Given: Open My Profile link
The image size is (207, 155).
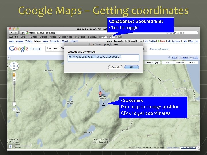Looking at the screenshot, I should coord(150,41).
